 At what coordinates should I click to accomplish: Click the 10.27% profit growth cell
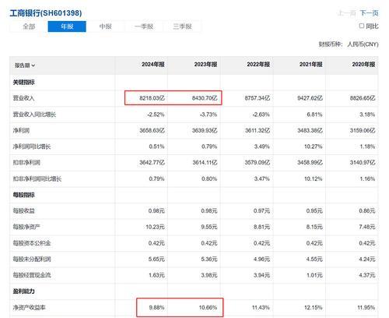[313, 147]
